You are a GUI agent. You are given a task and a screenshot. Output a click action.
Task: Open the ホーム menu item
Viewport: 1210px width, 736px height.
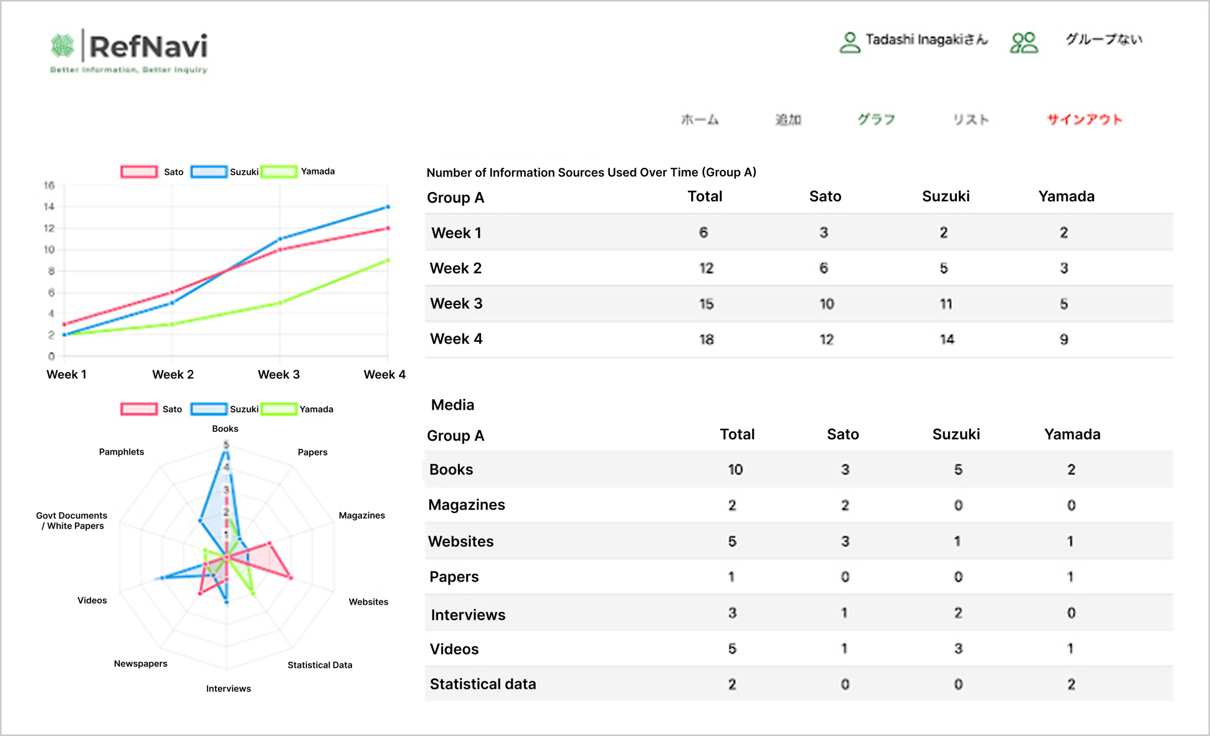pos(700,119)
